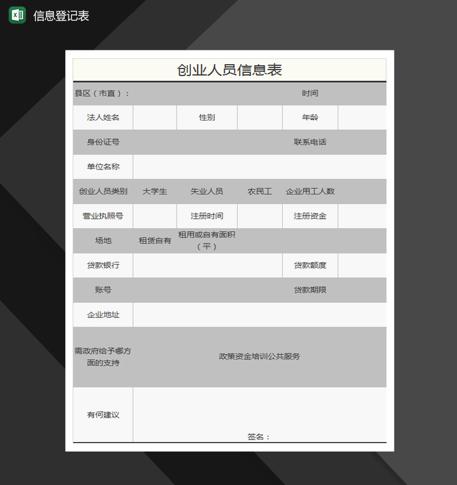457x485 pixels.
Task: Click the 注册资金 field
Action: click(x=310, y=216)
